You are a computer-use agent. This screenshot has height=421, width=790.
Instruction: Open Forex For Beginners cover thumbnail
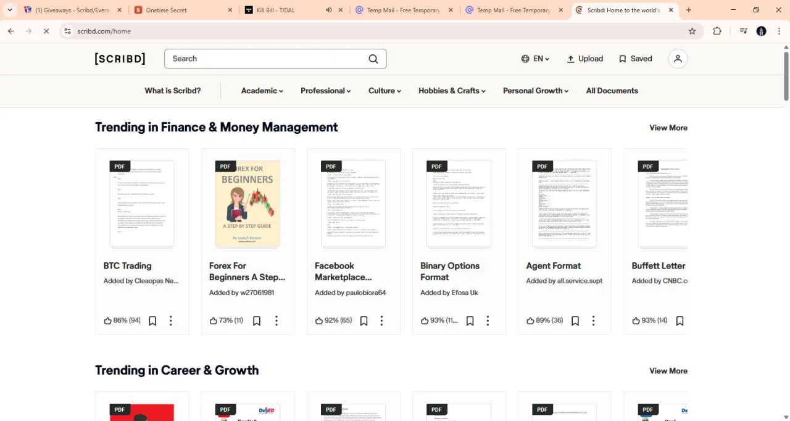click(247, 204)
